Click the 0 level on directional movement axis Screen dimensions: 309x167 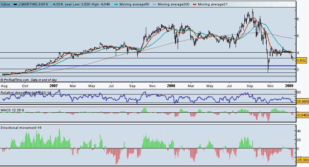(298, 148)
